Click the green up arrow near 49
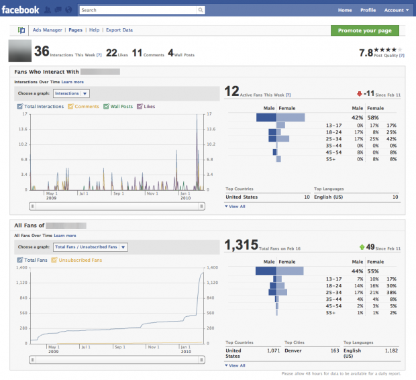This screenshot has width=416, height=380. (362, 247)
